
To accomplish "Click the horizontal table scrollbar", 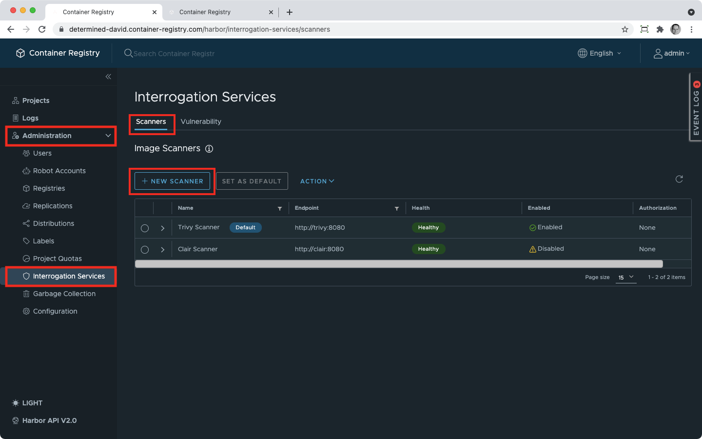I will point(399,264).
